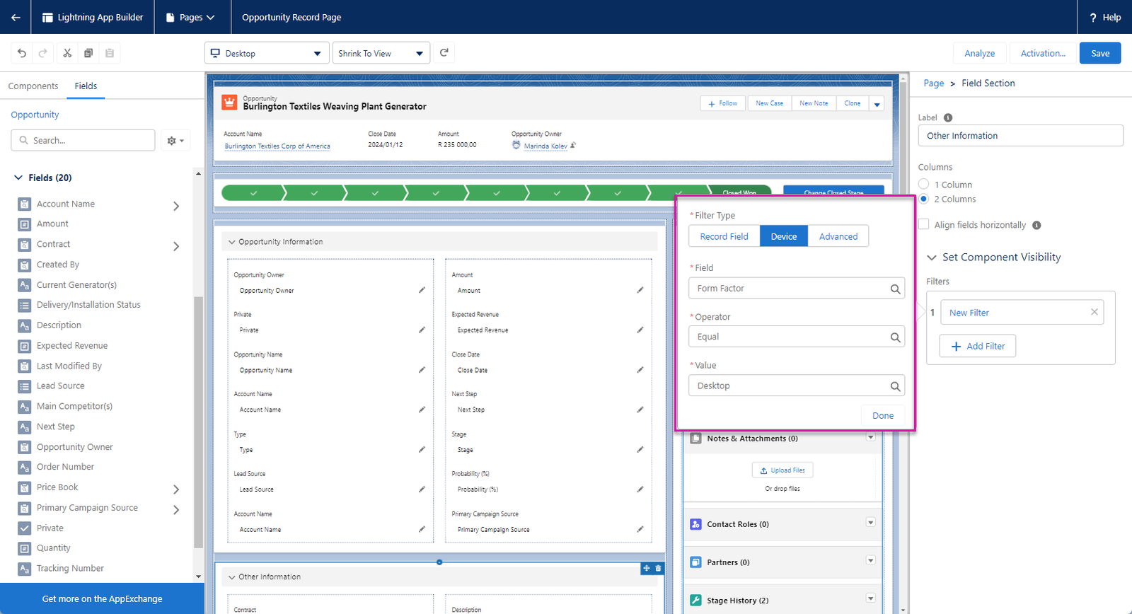Open the Shrink To View dropdown
Image resolution: width=1132 pixels, height=614 pixels.
coord(381,53)
